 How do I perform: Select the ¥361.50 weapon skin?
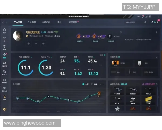117,91
